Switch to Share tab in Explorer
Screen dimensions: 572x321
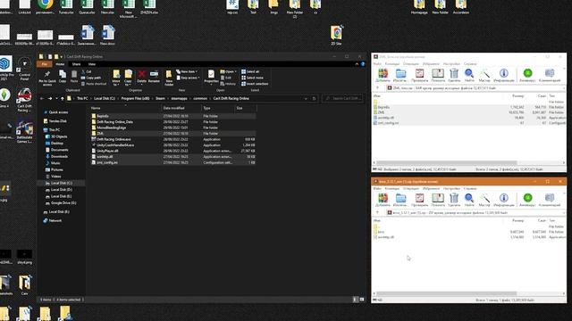(x=76, y=64)
